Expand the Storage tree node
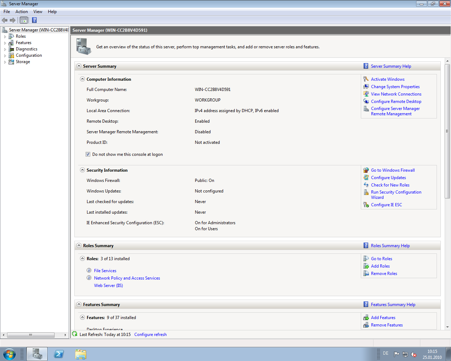The width and height of the screenshot is (451, 361). tap(5, 62)
